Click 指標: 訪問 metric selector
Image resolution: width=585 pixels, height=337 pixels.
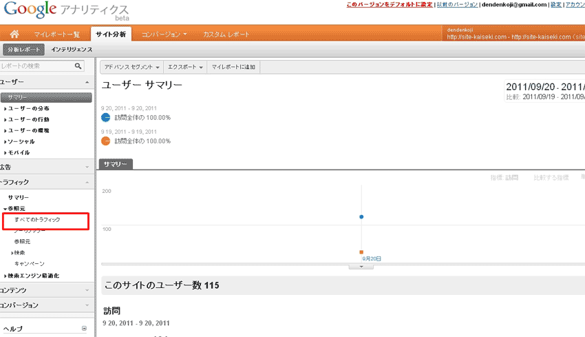pos(504,178)
